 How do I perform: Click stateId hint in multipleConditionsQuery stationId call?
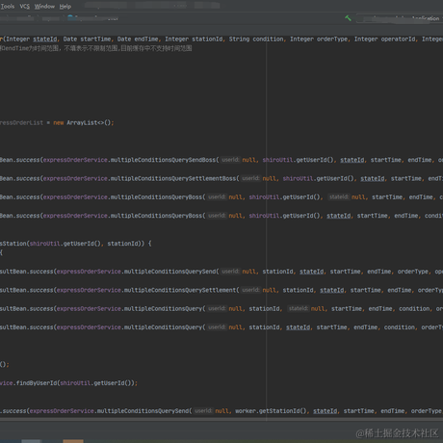coord(299,308)
